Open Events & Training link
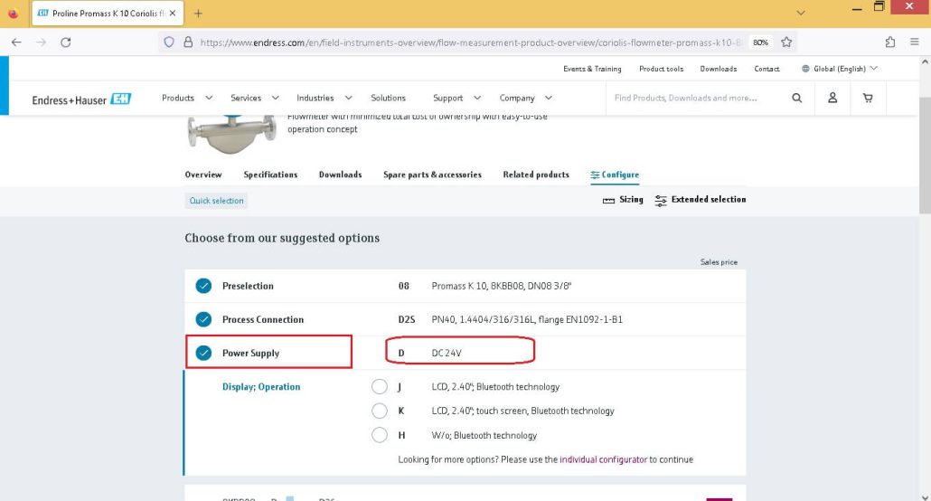The width and height of the screenshot is (931, 501). pos(592,69)
